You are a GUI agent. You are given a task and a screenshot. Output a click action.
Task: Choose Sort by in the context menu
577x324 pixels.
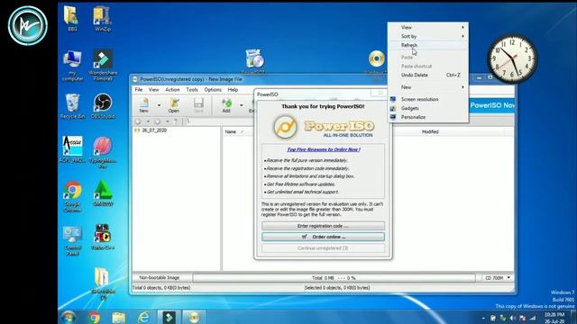point(428,36)
